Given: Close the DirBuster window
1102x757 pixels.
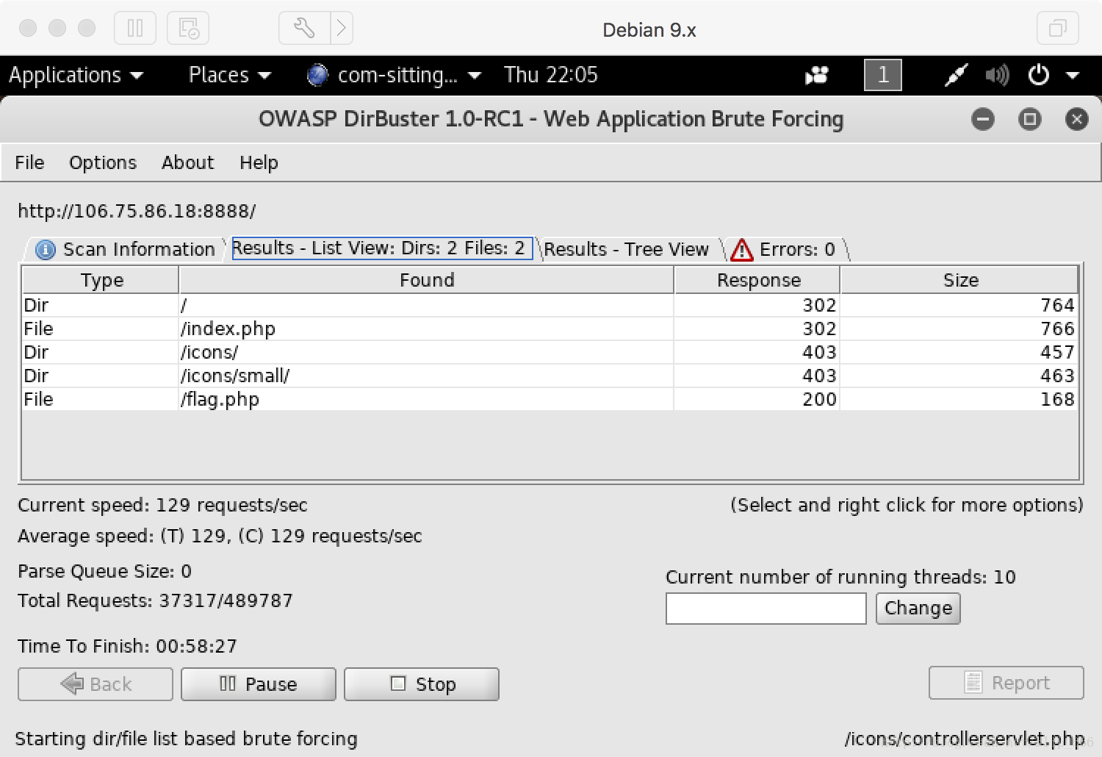Looking at the screenshot, I should pos(1077,119).
